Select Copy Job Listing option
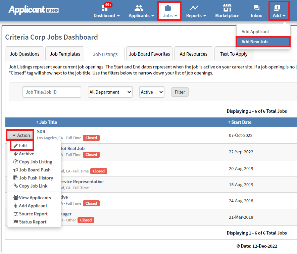This screenshot has height=254, width=297. (x=35, y=162)
